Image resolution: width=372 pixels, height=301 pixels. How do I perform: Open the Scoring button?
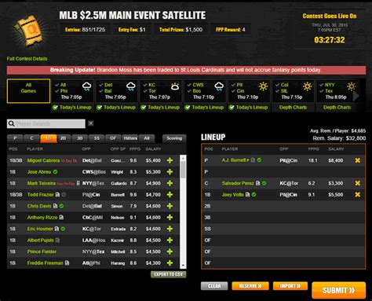click(x=174, y=138)
